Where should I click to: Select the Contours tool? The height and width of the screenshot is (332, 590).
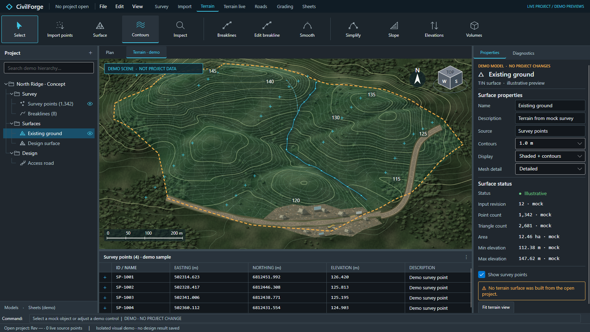coord(140,29)
